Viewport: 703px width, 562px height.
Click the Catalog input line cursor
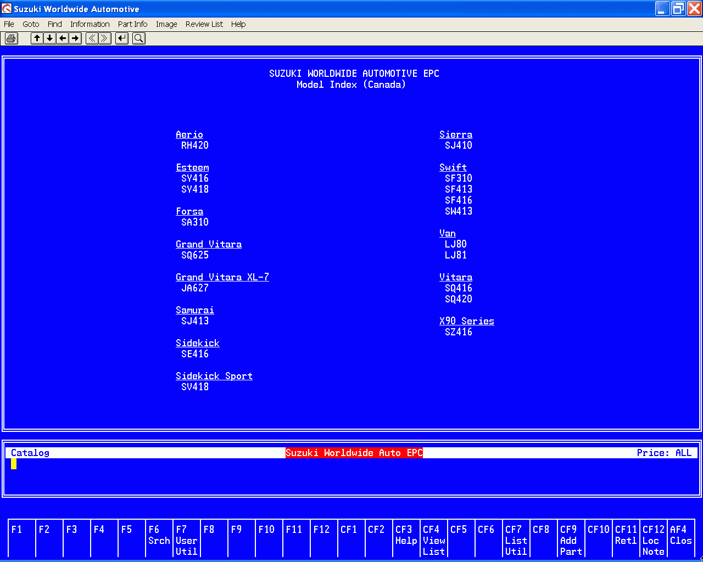click(14, 464)
